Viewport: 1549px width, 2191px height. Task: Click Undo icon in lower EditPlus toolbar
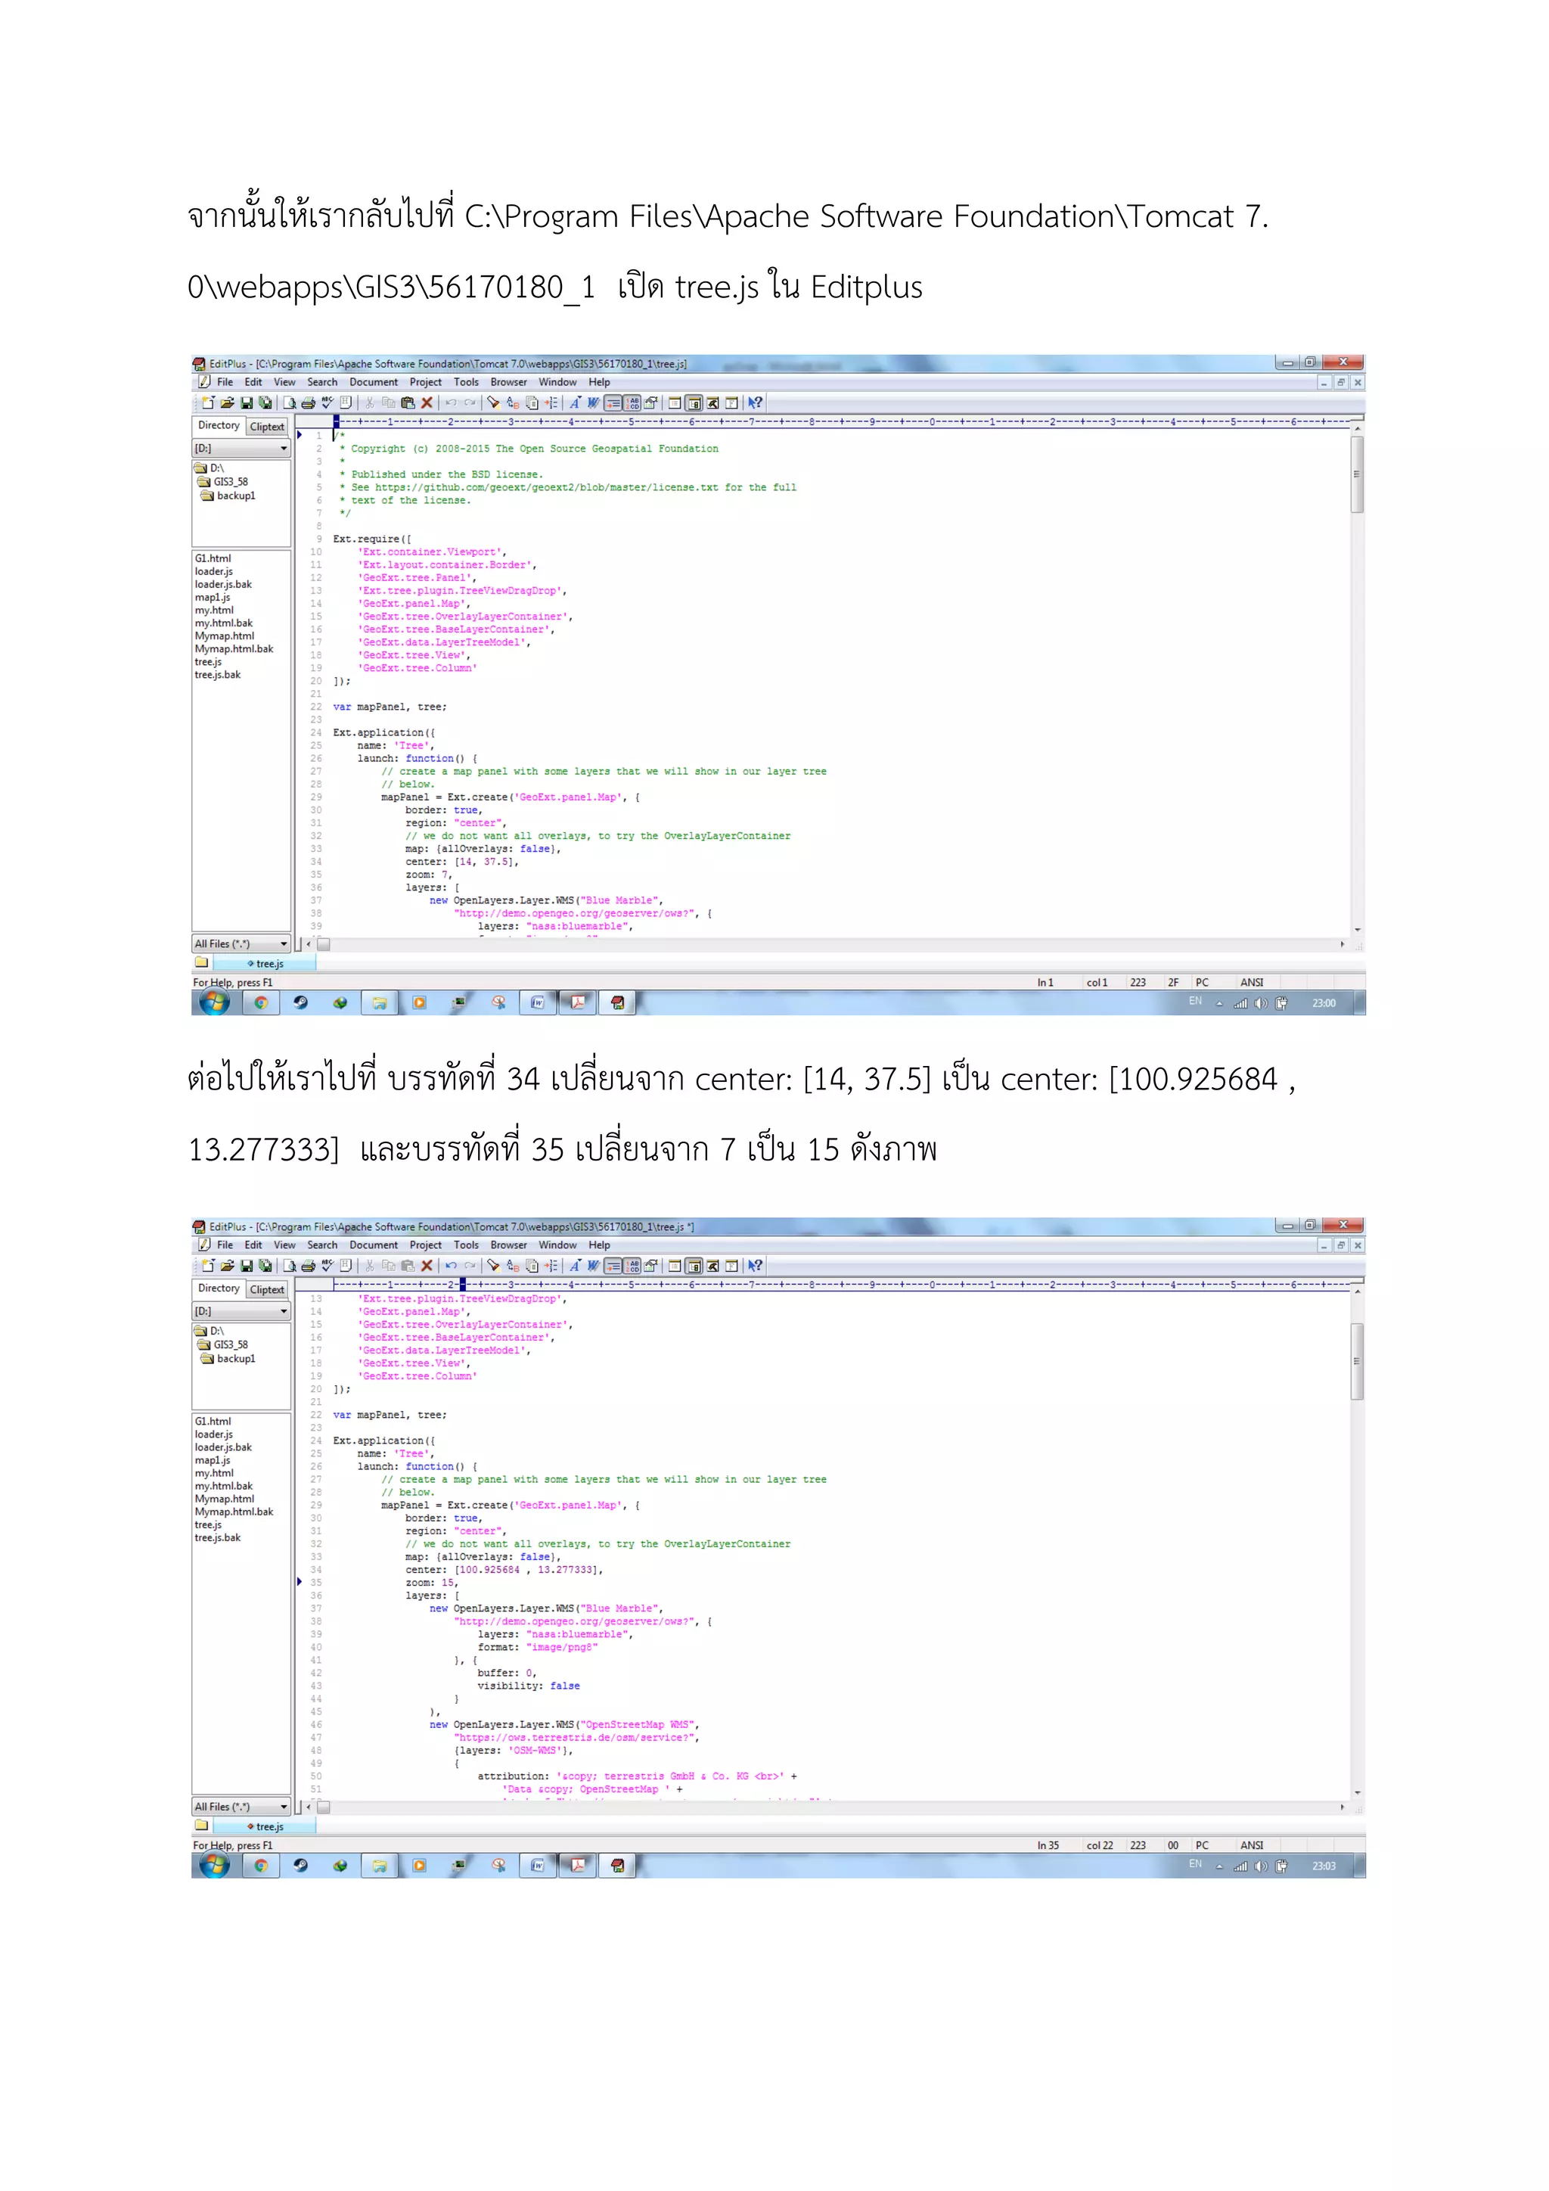pyautogui.click(x=451, y=1266)
